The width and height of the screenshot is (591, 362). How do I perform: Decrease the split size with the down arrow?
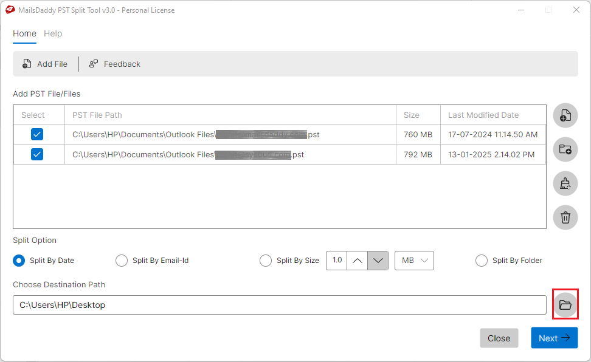click(x=378, y=260)
